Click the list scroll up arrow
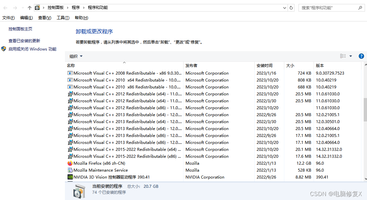367x200 pixels. tap(366, 65)
